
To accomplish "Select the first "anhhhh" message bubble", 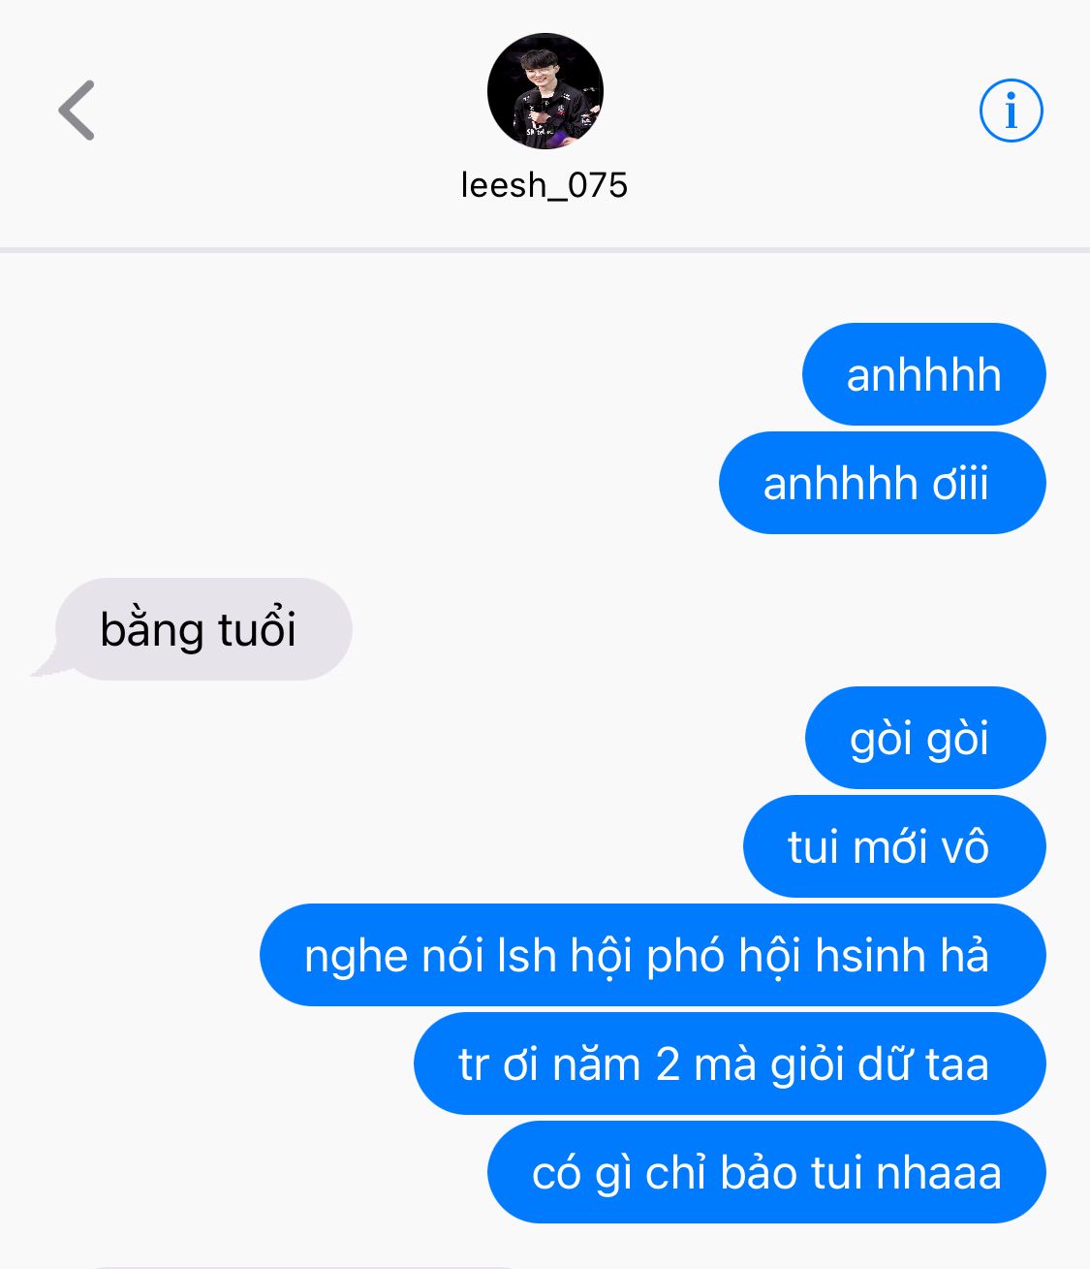I will click(x=923, y=374).
